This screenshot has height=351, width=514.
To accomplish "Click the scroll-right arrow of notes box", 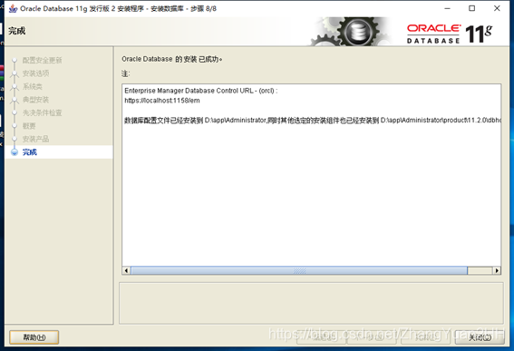I will 497,270.
